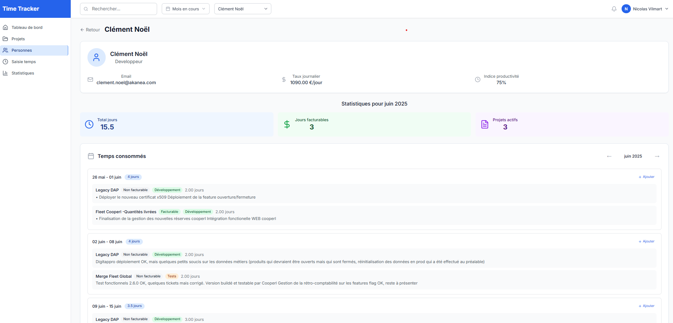Go to previous month arrow

[x=609, y=156]
